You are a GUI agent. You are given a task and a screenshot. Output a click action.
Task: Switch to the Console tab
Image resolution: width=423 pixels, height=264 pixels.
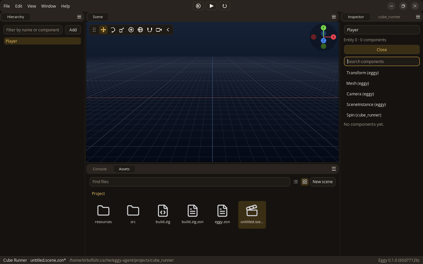point(100,169)
